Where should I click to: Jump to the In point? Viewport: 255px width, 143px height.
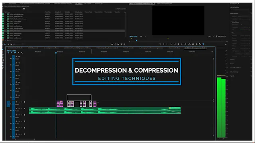pos(171,44)
